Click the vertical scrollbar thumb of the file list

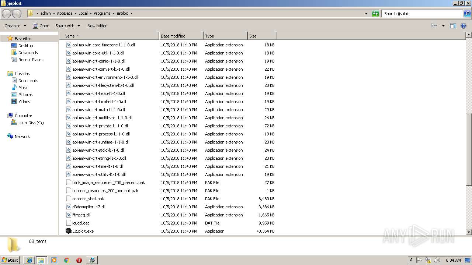[469, 149]
